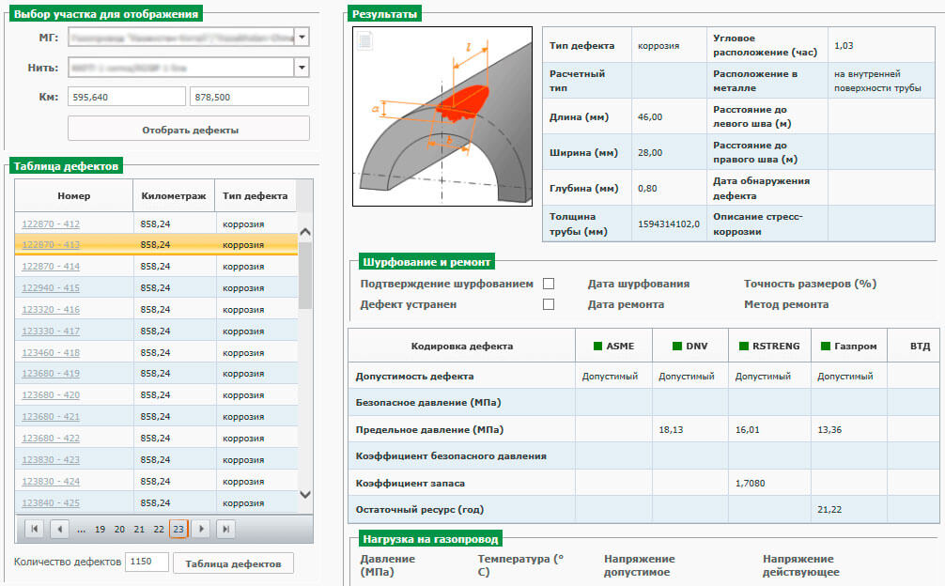Open defect link 122940 - 415

click(x=51, y=288)
